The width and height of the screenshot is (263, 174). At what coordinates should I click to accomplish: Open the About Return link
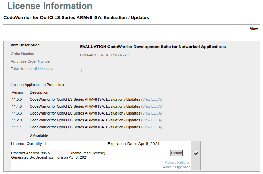click(x=177, y=162)
